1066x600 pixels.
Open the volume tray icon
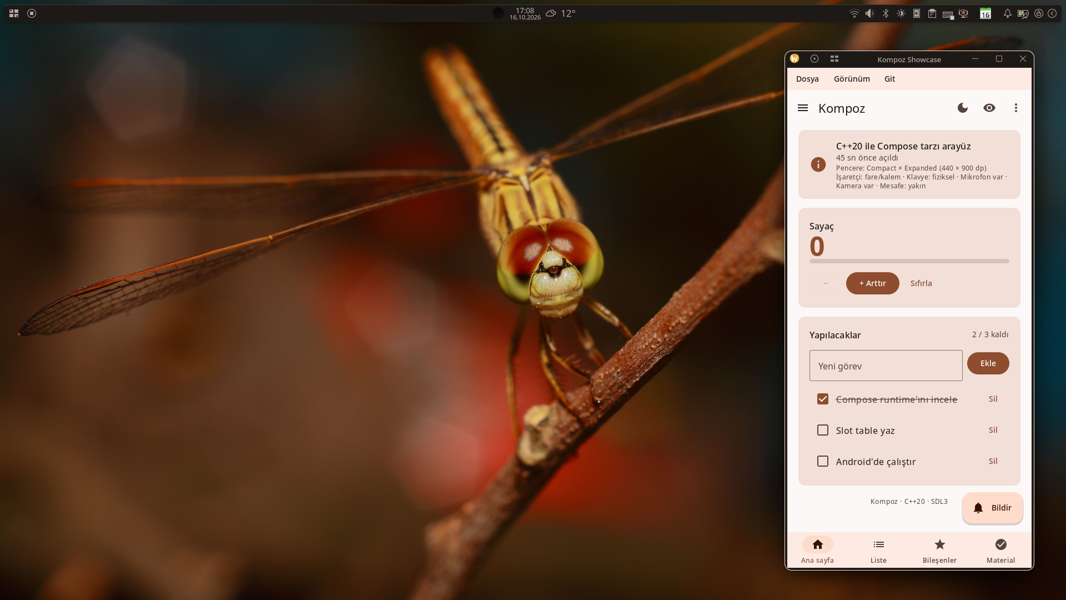click(870, 13)
